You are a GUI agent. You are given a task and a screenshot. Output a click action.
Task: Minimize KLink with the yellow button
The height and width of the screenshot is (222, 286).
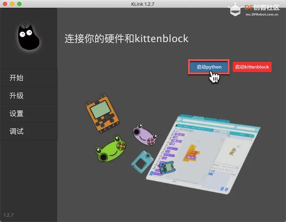pos(12,4)
